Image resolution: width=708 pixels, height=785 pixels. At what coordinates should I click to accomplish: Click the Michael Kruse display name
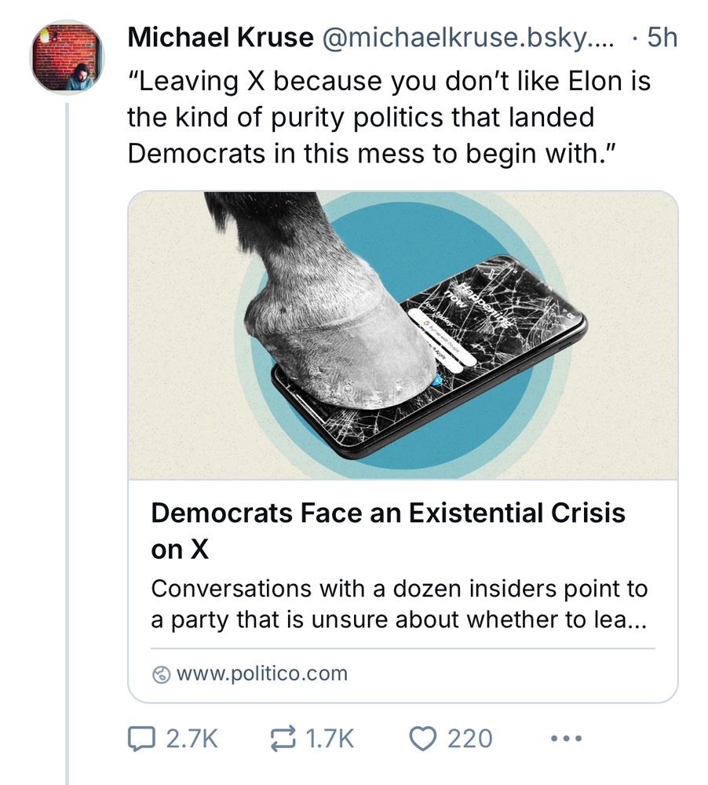point(220,38)
